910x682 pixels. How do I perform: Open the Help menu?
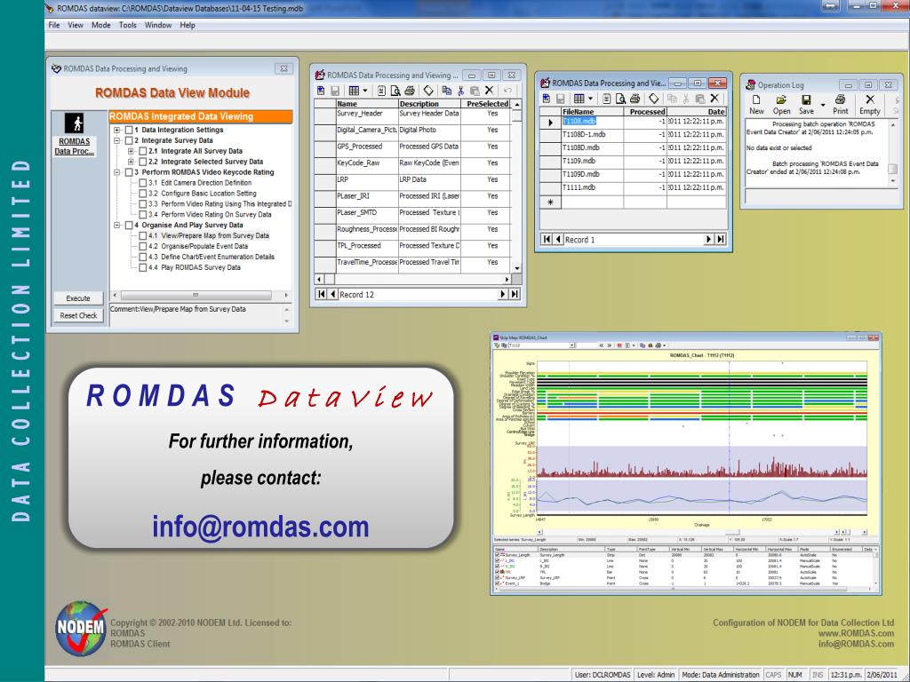pos(187,25)
